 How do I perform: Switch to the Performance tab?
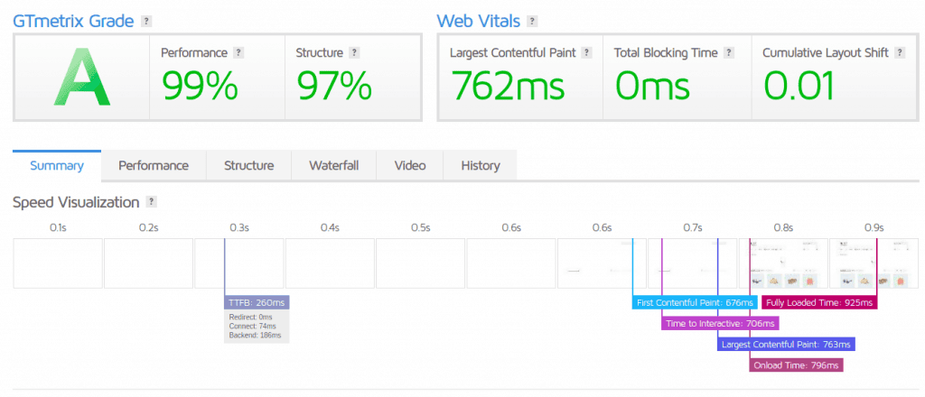tap(154, 165)
